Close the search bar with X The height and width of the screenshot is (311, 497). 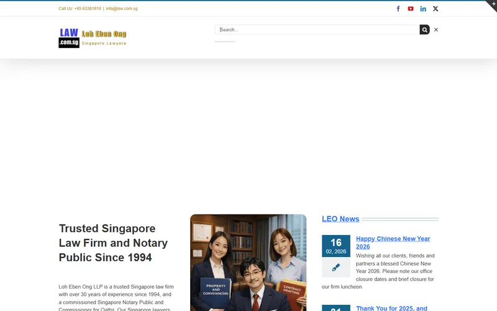(x=436, y=29)
